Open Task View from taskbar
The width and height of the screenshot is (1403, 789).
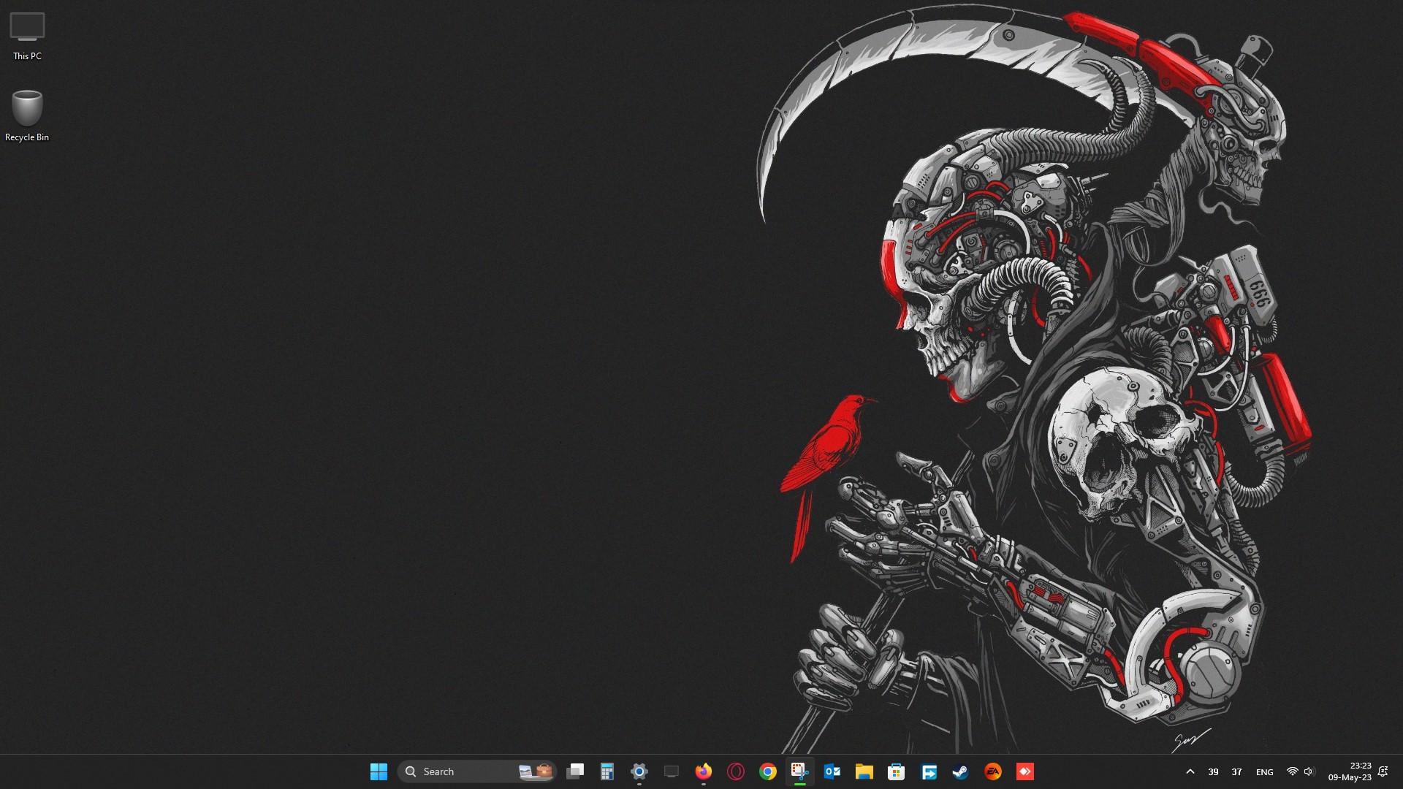click(575, 771)
